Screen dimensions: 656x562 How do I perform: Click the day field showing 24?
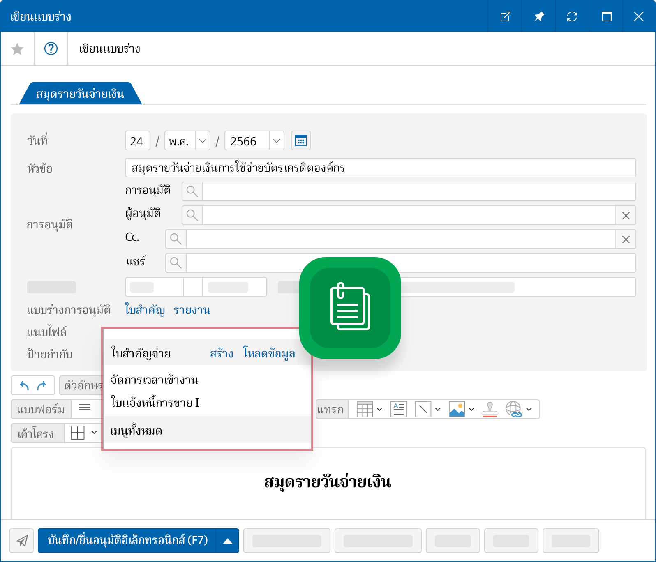tap(137, 141)
